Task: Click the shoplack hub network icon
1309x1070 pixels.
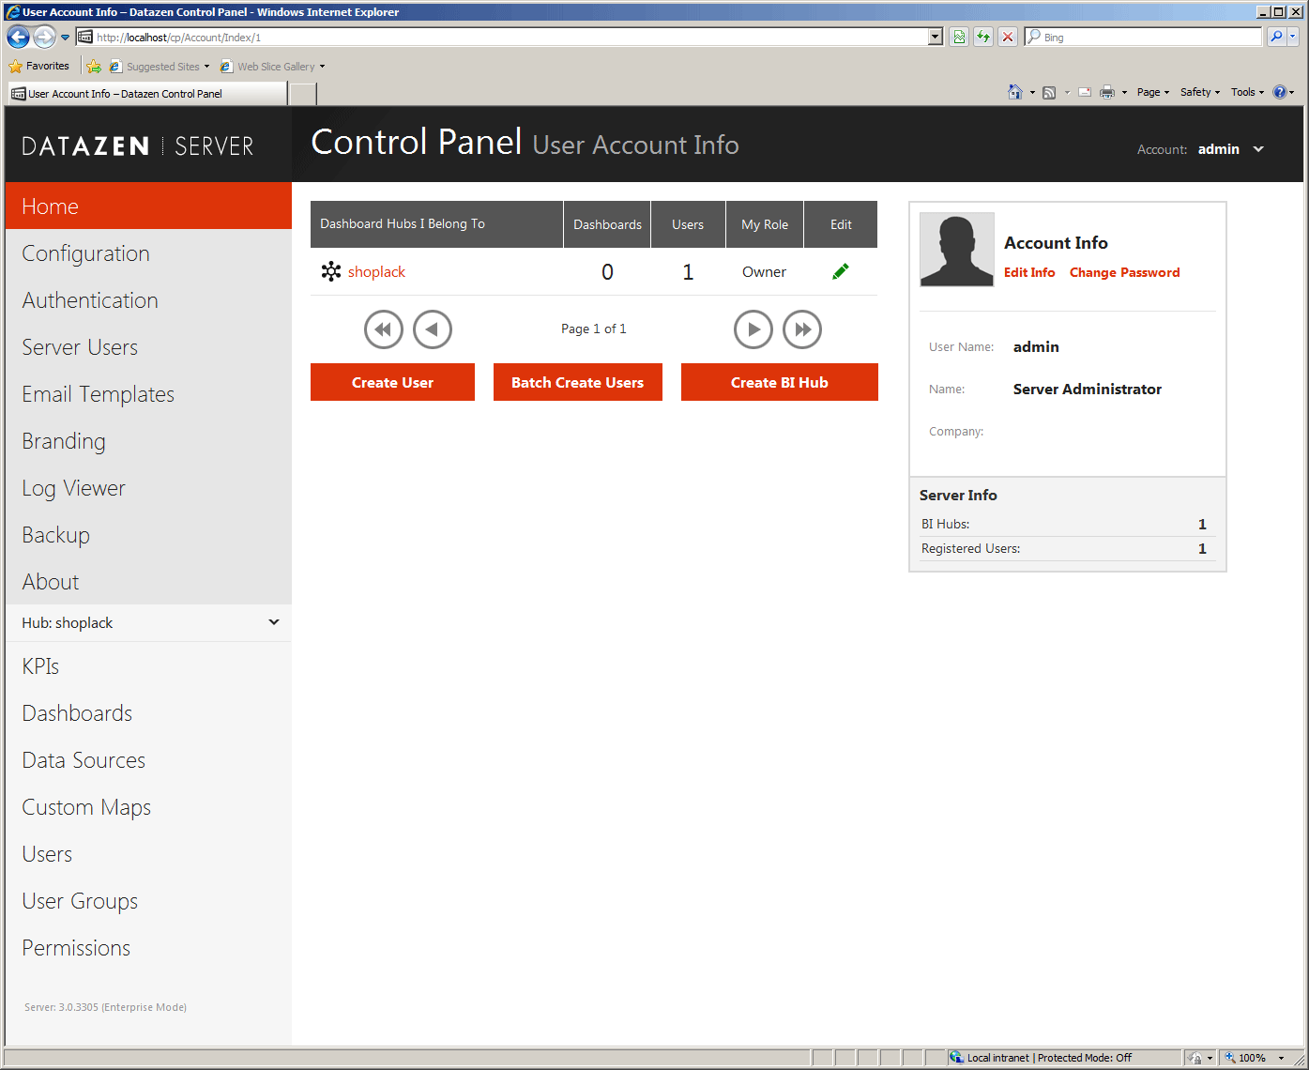Action: click(331, 271)
